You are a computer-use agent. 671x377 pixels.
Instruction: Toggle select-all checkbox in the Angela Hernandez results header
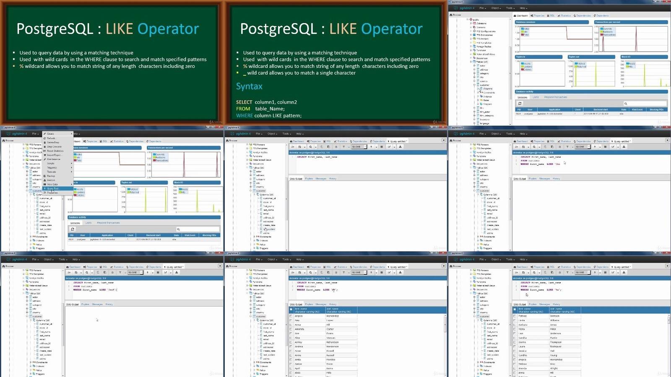point(291,309)
